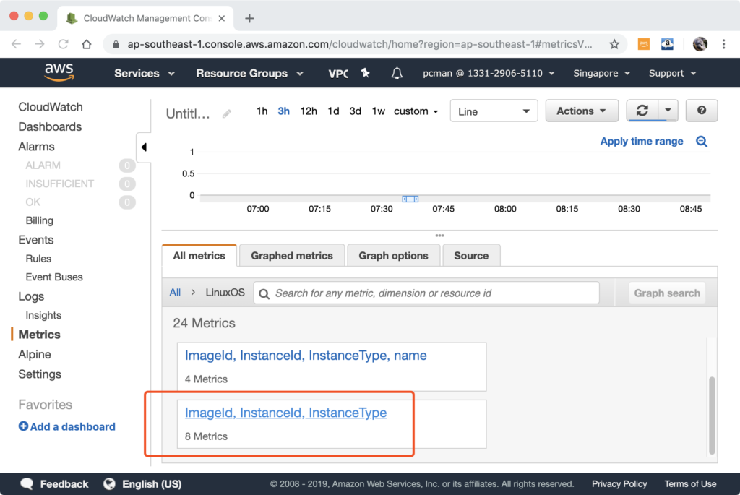Switch to the Graph options tab
740x495 pixels.
pos(394,255)
